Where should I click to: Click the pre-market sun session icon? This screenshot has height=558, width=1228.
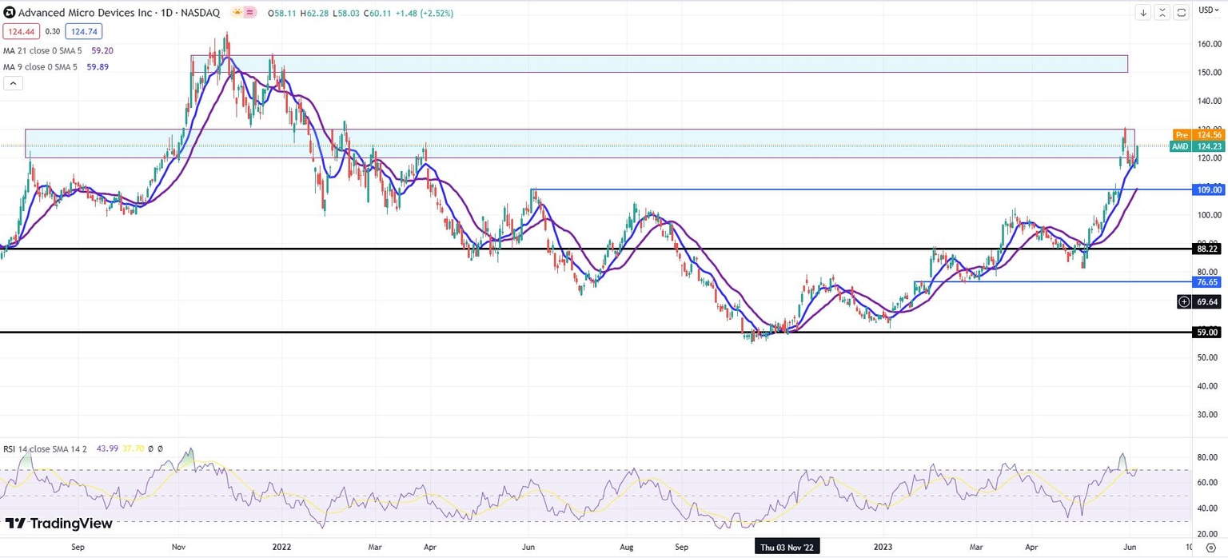[238, 13]
